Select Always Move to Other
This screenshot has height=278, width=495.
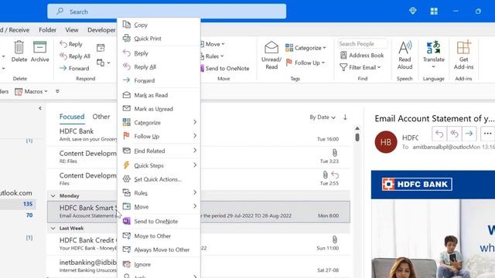pyautogui.click(x=159, y=249)
